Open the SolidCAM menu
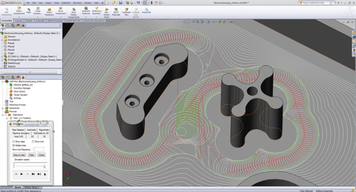 point(66,3)
